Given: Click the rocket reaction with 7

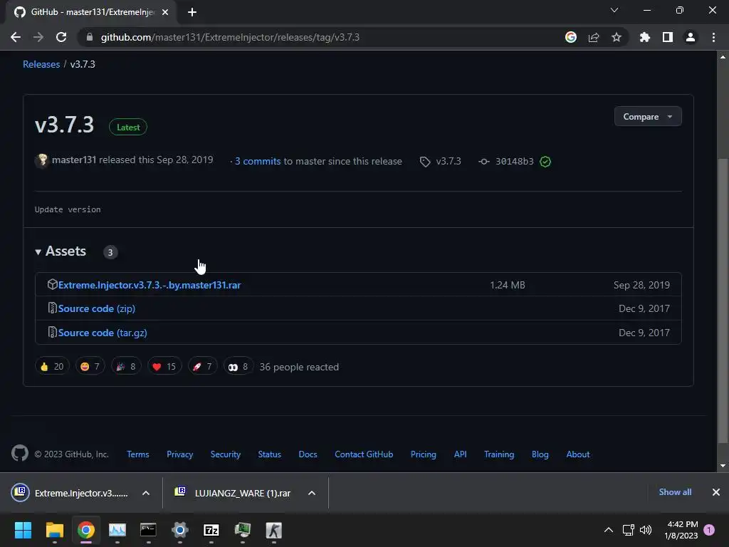Looking at the screenshot, I should pyautogui.click(x=202, y=367).
